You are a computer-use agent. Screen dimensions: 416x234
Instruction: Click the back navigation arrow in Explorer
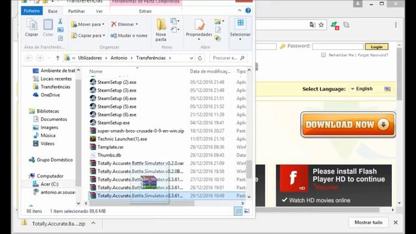pos(29,58)
